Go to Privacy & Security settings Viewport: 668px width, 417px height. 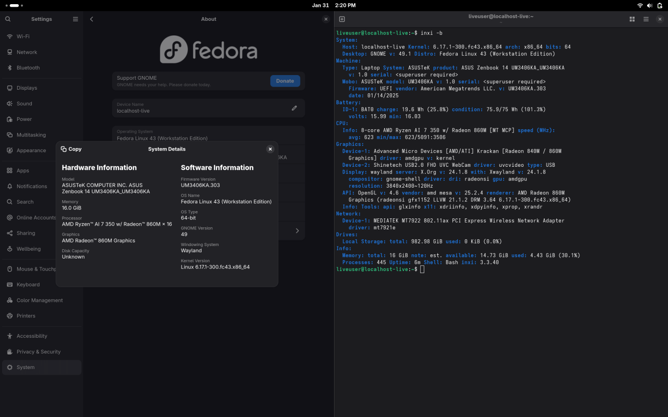point(38,352)
